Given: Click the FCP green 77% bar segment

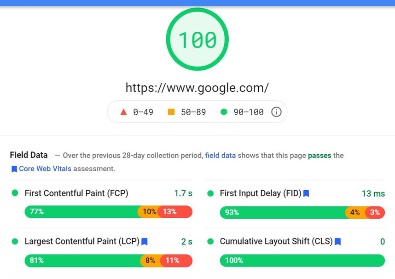Looking at the screenshot, I should [81, 212].
